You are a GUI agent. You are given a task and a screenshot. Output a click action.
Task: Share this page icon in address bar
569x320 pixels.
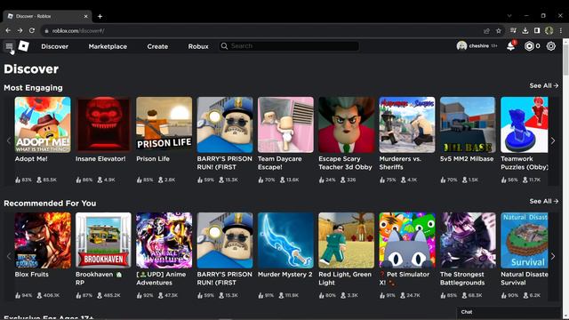point(486,31)
